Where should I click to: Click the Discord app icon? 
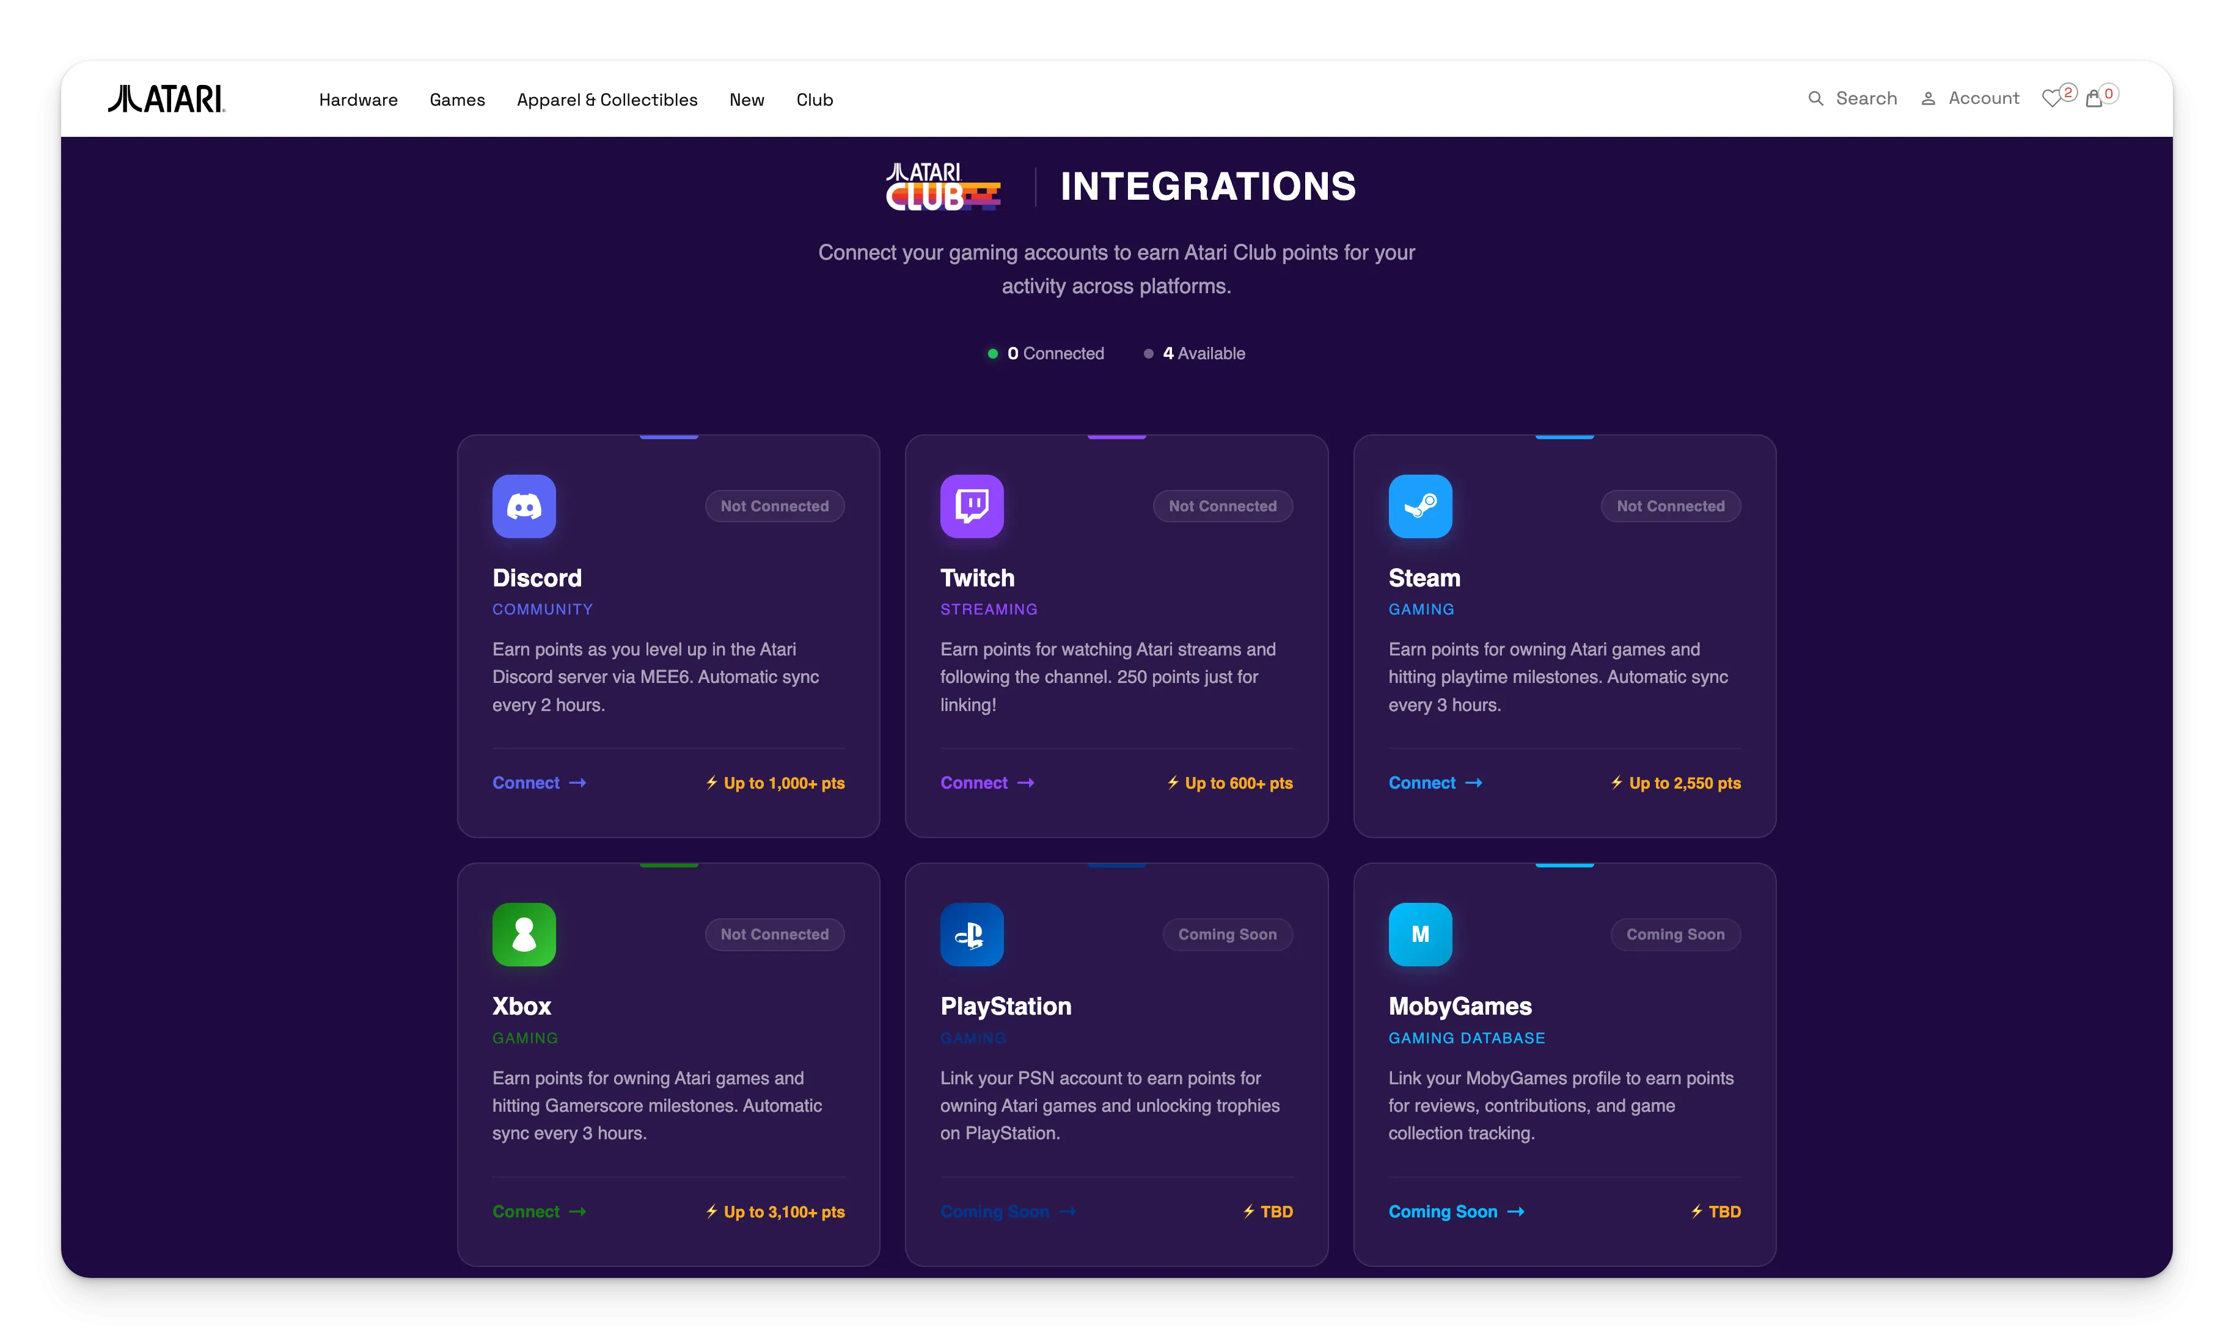click(524, 506)
